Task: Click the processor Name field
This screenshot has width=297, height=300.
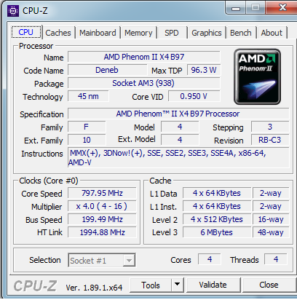Action: 144,57
